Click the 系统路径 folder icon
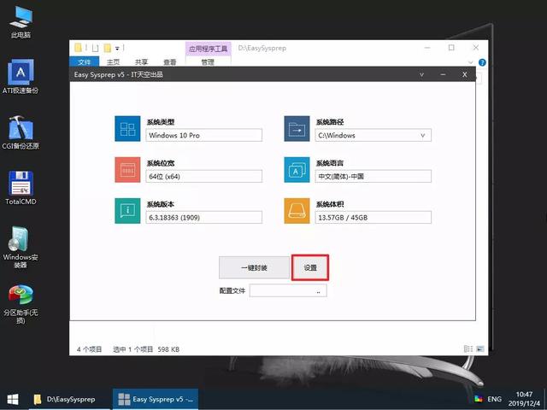Viewport: 547px width, 410px height. point(297,129)
